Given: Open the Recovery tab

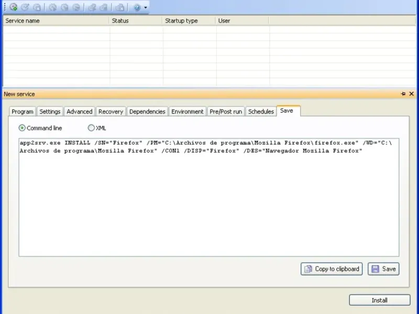Looking at the screenshot, I should pyautogui.click(x=111, y=111).
